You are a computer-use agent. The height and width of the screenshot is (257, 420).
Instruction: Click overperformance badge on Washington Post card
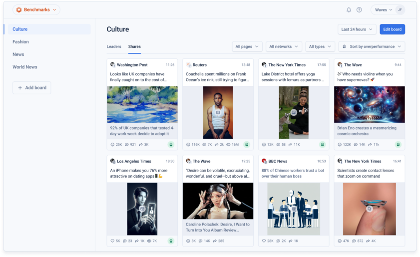(x=170, y=144)
